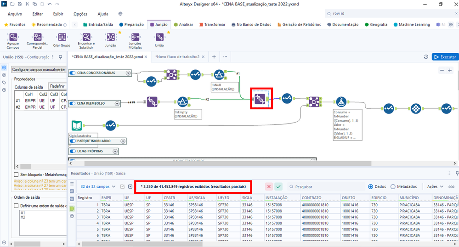Click the Redefinir button
Image resolution: width=459 pixels, height=247 pixels.
coord(57,86)
